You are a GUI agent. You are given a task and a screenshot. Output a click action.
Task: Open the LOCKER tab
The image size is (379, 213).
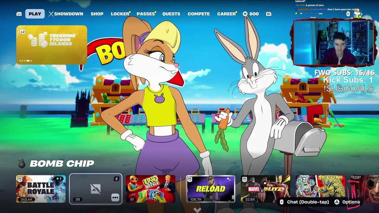point(120,14)
